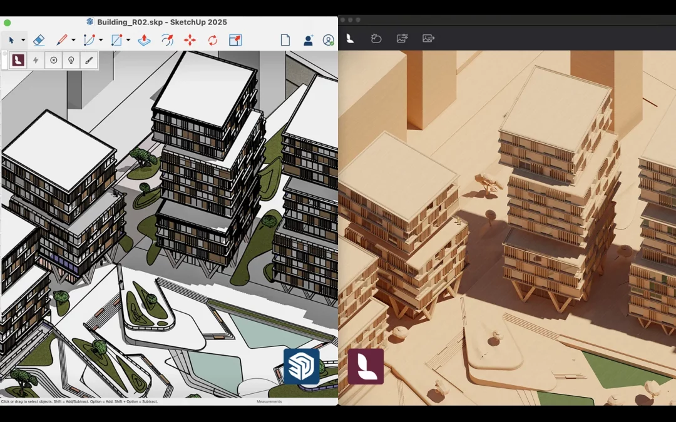
Task: Select the Scale tool
Action: [x=237, y=41]
